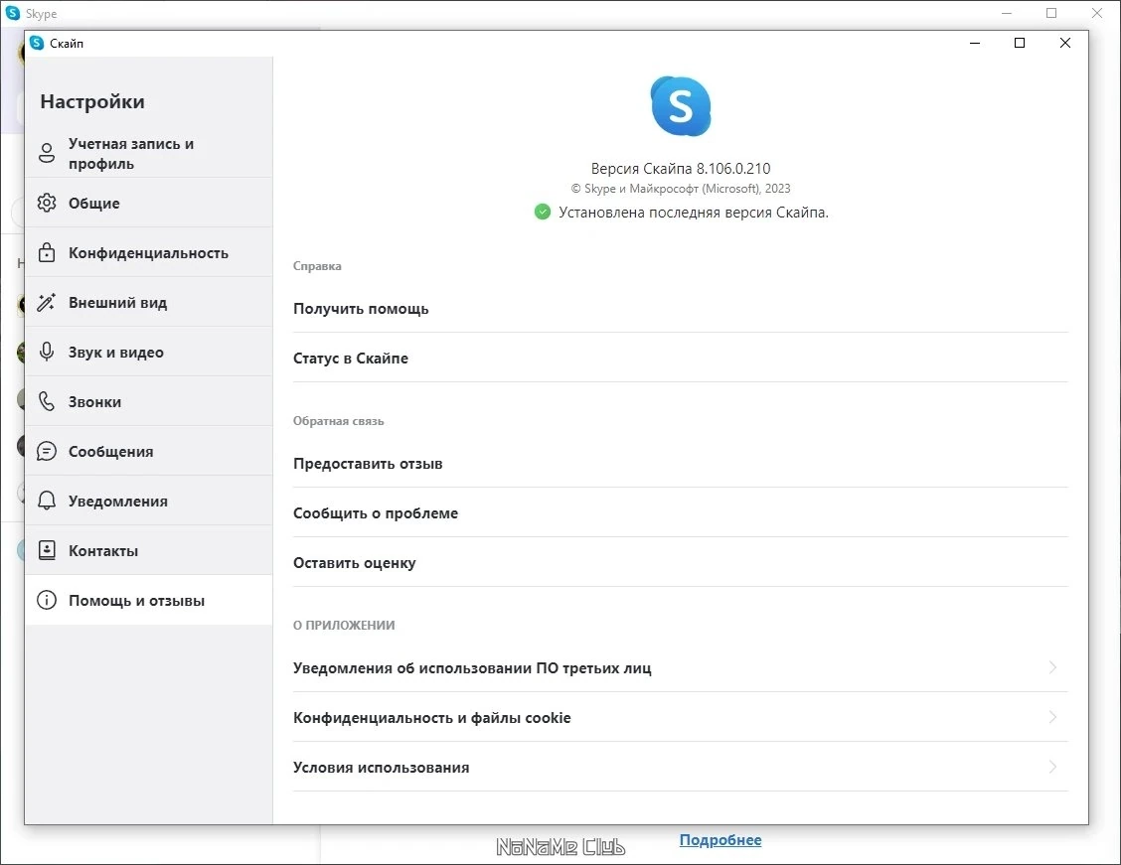Open Условия использования

(680, 767)
